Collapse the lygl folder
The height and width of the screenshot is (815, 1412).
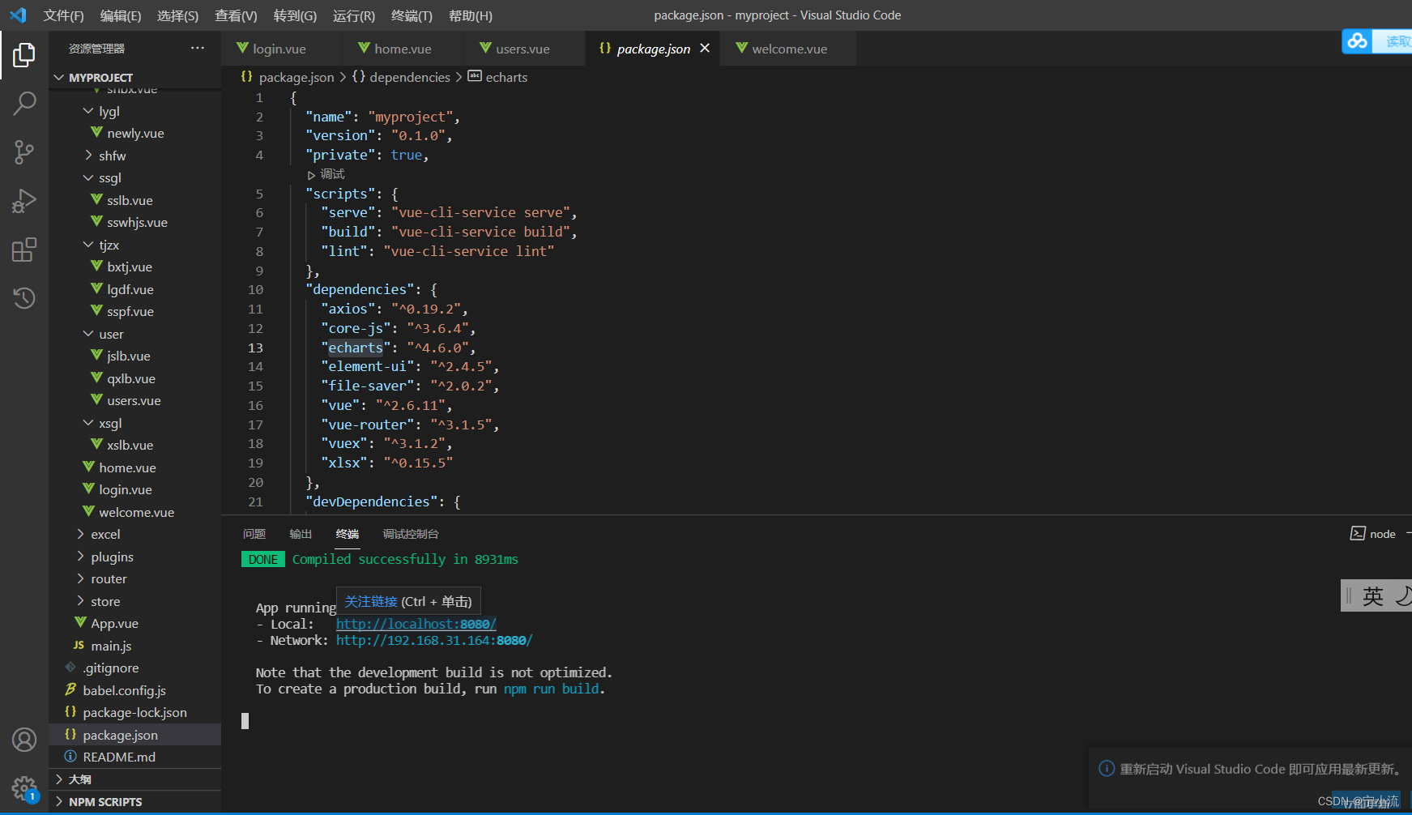coord(109,111)
